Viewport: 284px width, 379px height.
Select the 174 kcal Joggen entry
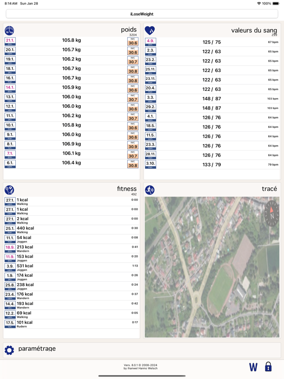tap(71, 277)
